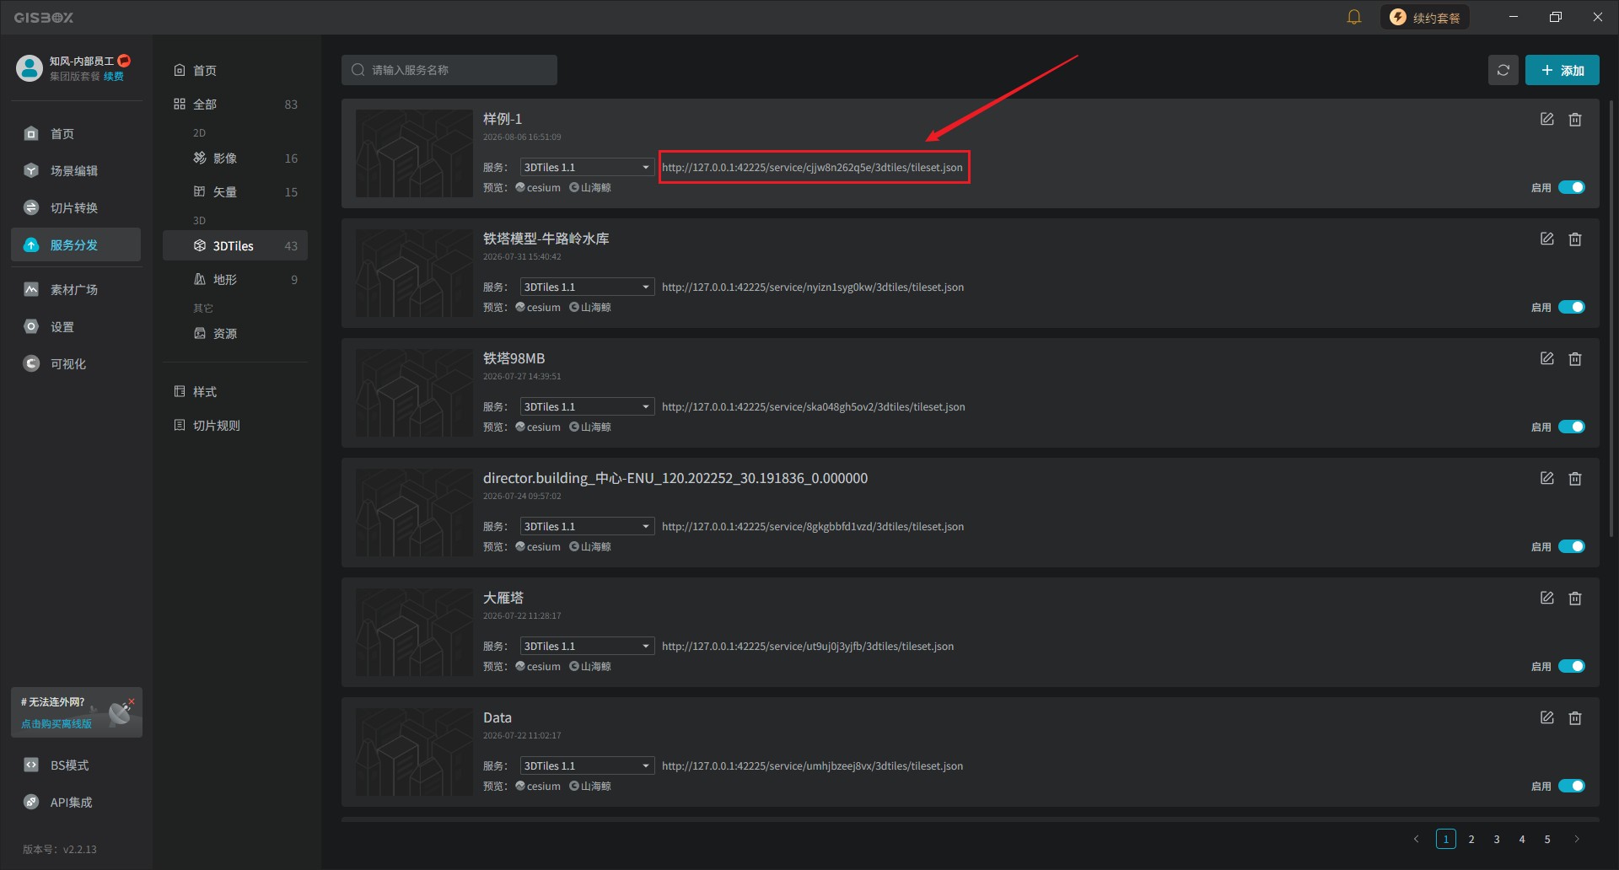
Task: Delete the Data service
Action: (x=1575, y=718)
